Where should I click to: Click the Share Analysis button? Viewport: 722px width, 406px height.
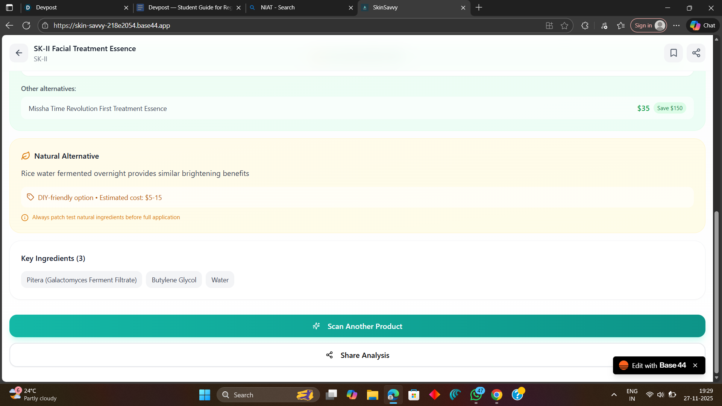[357, 355]
